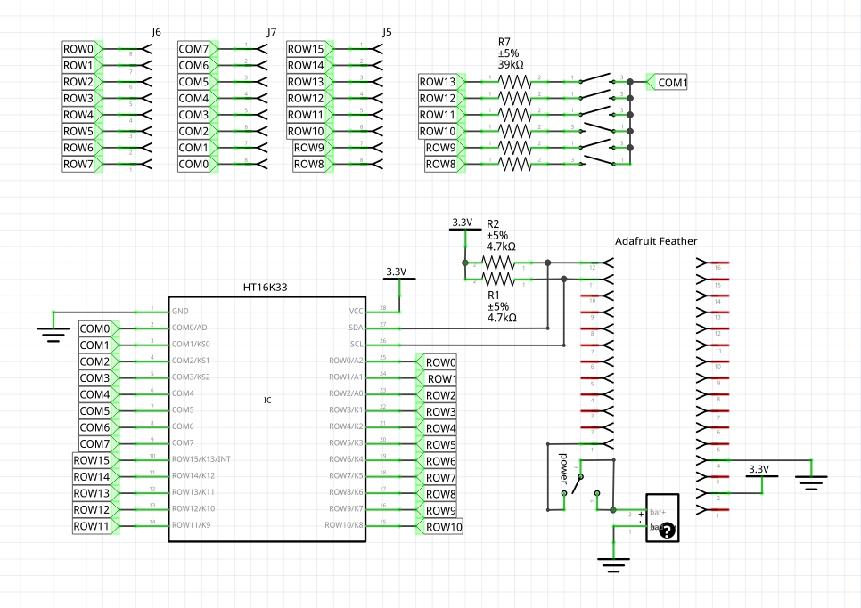The width and height of the screenshot is (861, 608).
Task: Click the ROW10 net label at HT16K33 pin 15
Action: [439, 527]
